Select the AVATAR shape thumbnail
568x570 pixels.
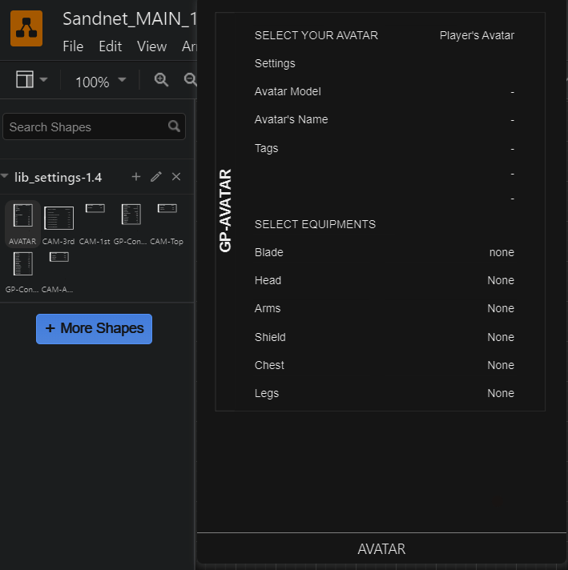[22, 224]
